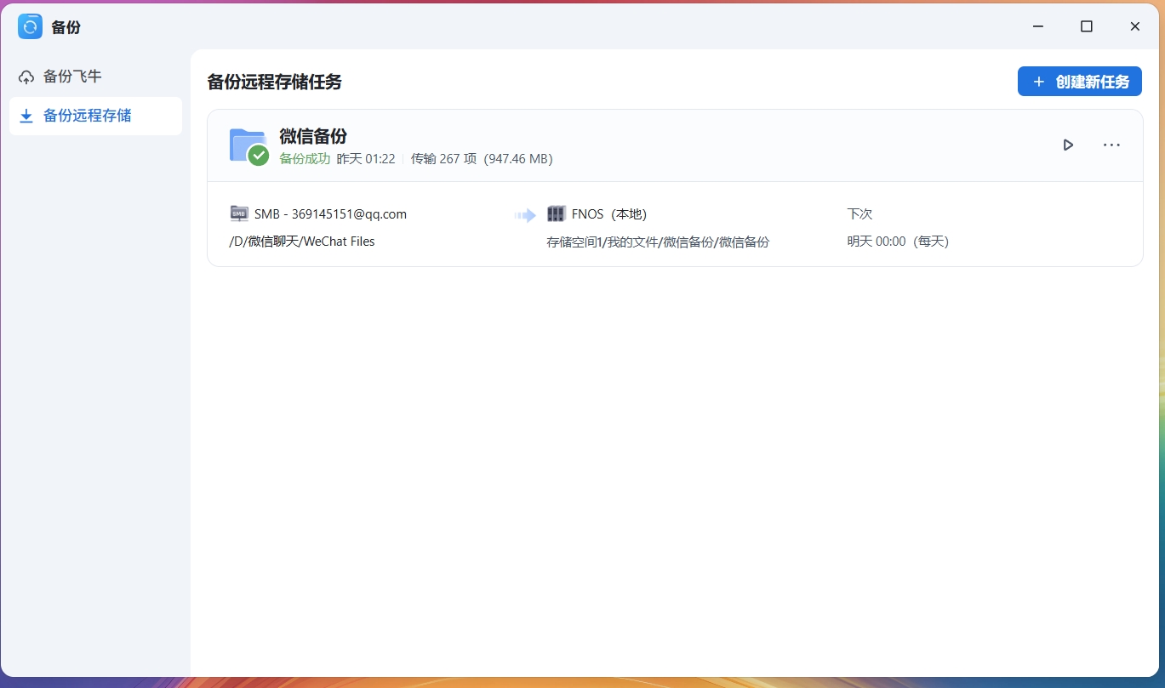Select the 备份远程存储 sidebar item
Screen dimensions: 1165x688
(x=95, y=116)
